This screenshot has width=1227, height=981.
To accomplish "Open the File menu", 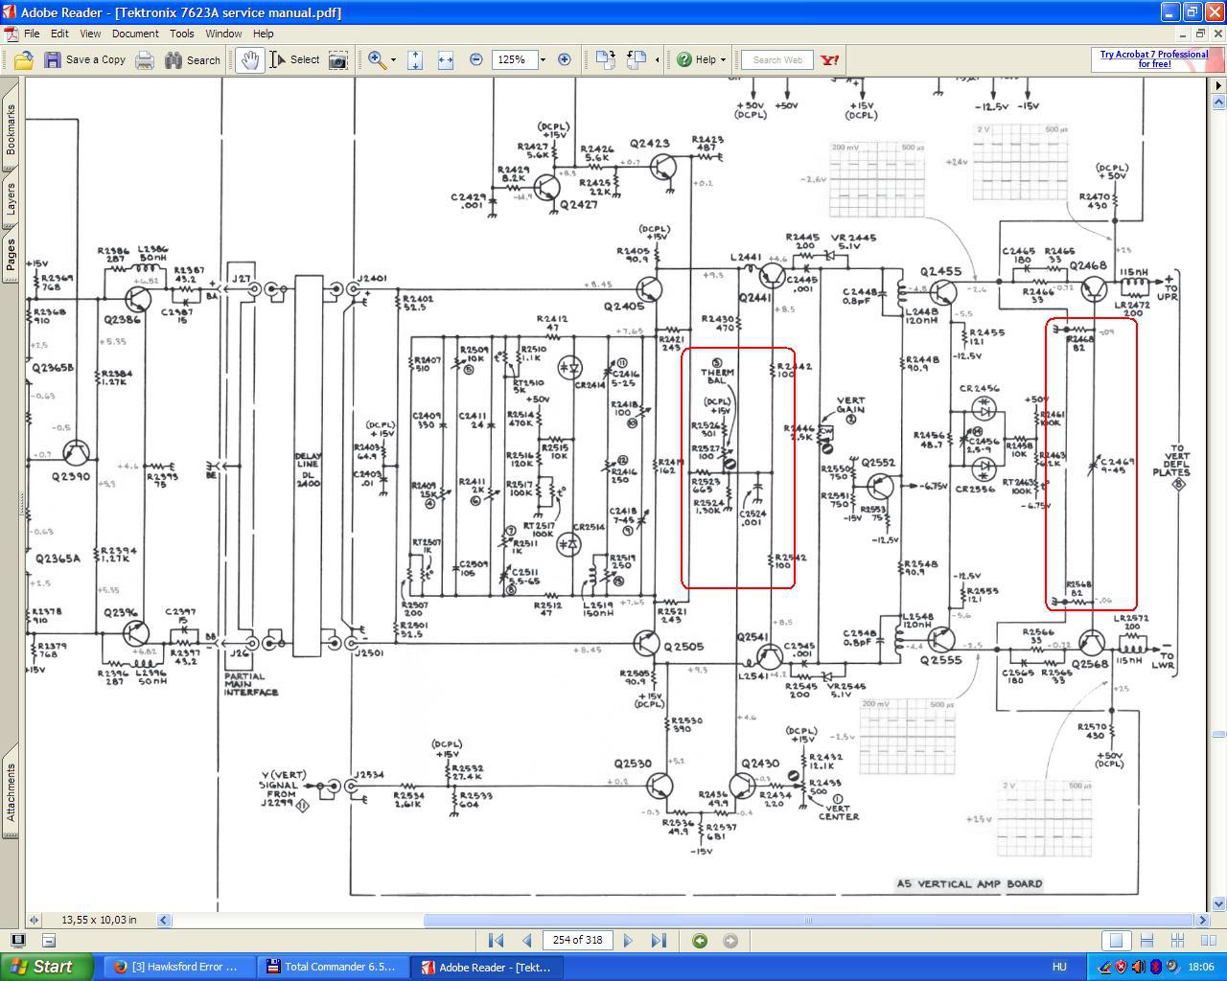I will point(32,34).
